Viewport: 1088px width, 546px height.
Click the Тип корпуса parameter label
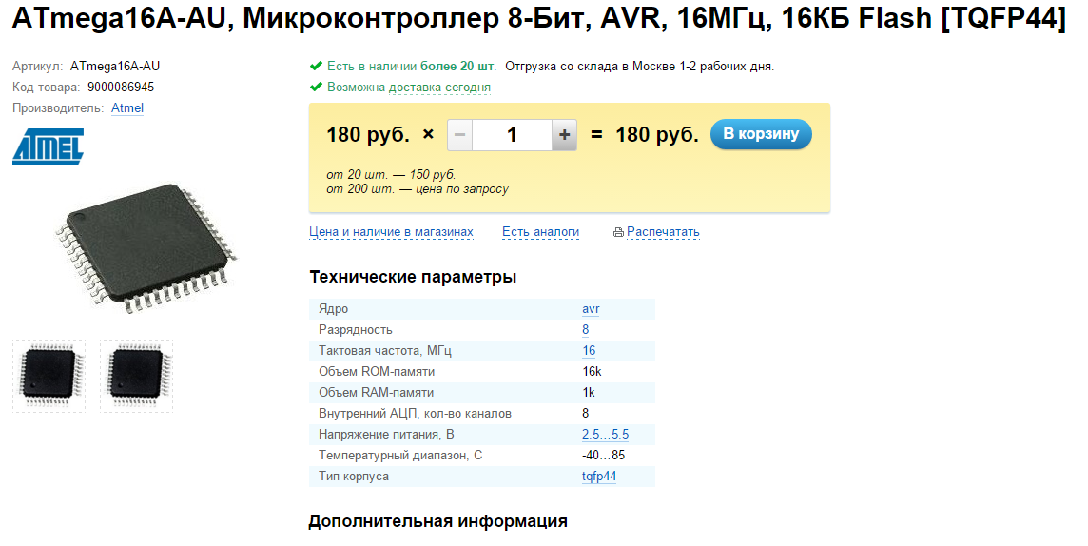[353, 477]
